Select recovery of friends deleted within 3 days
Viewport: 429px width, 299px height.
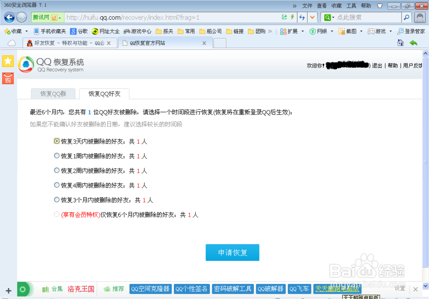(x=56, y=141)
